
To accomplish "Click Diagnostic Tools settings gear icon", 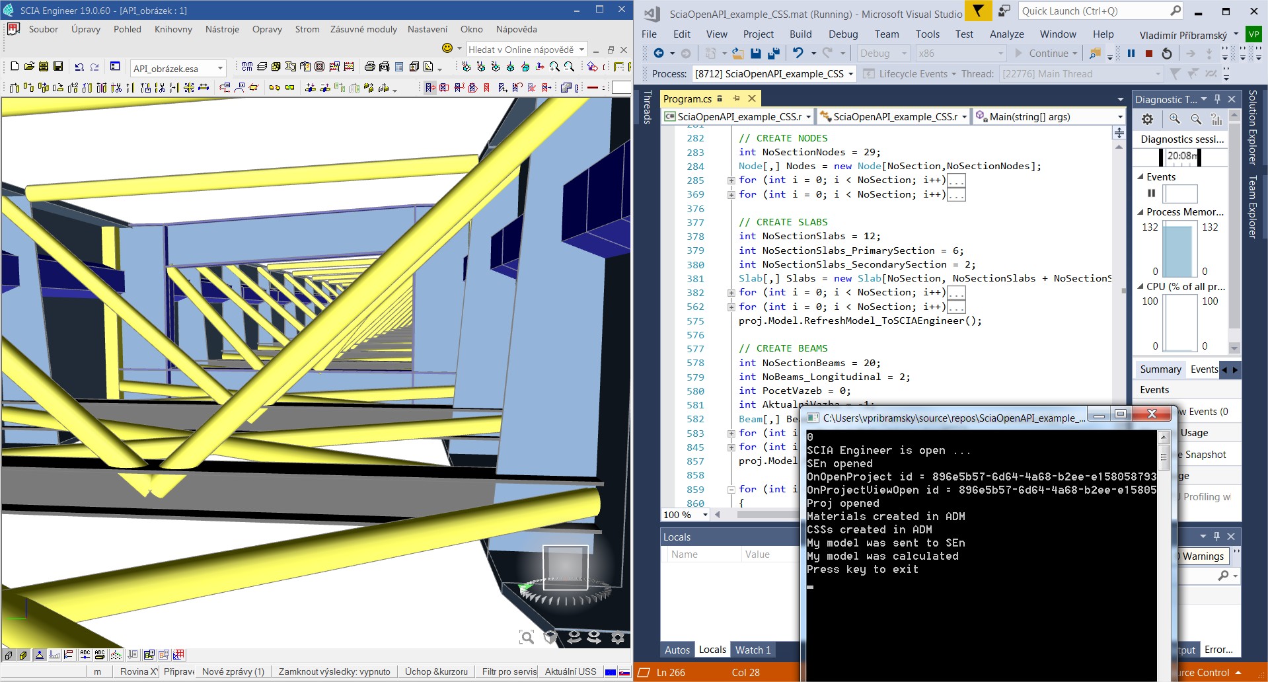I will 1148,119.
